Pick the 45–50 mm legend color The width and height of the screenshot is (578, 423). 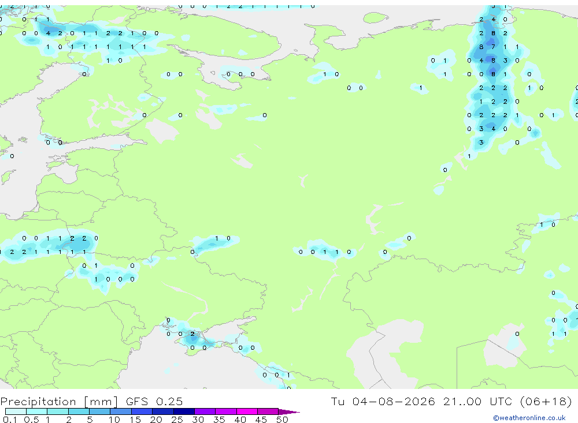(268, 411)
